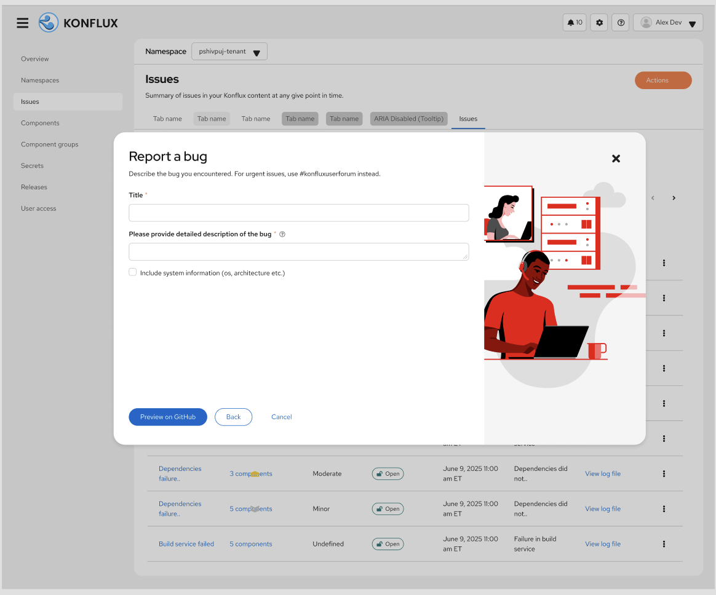Switch to the Issues tab
The width and height of the screenshot is (716, 595).
[x=468, y=119]
